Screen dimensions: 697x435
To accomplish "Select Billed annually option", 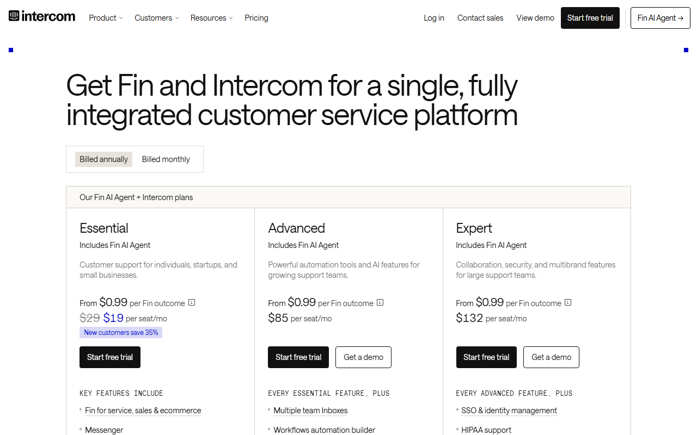I will click(103, 159).
